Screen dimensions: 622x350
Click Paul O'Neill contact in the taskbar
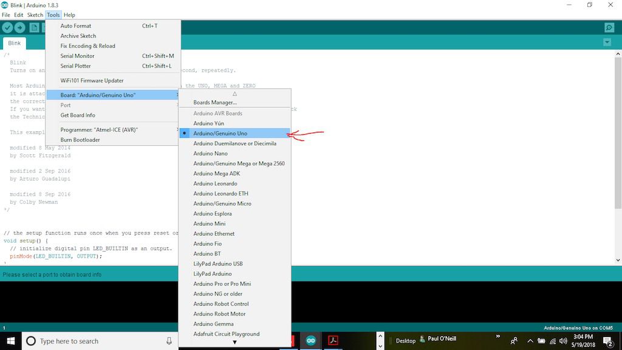point(438,339)
